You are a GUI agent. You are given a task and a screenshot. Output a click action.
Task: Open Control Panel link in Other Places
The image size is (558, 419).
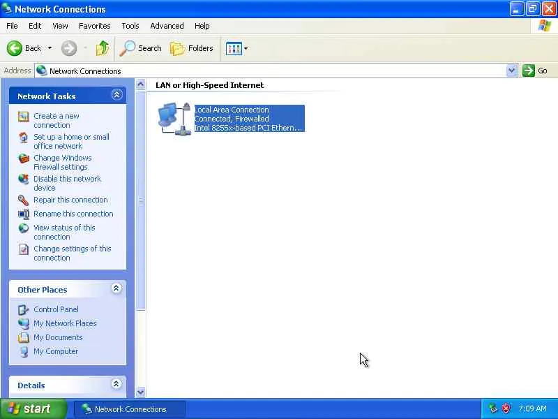(56, 309)
